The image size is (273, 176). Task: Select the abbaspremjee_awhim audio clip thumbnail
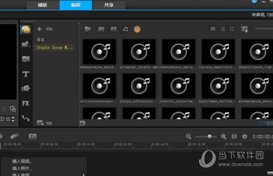pyautogui.click(x=99, y=52)
